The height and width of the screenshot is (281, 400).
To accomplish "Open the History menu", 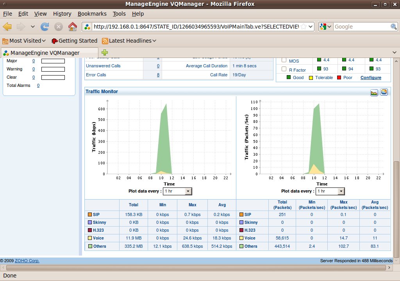I will [62, 14].
